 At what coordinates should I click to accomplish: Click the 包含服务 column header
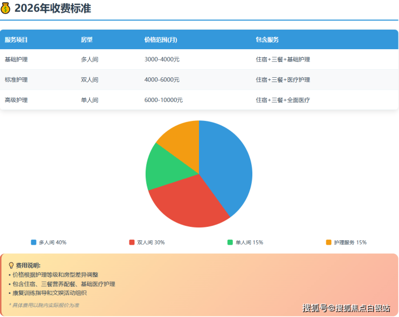(267, 40)
